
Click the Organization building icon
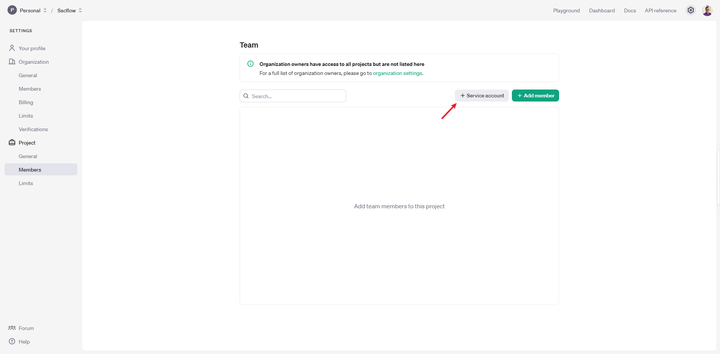12,61
